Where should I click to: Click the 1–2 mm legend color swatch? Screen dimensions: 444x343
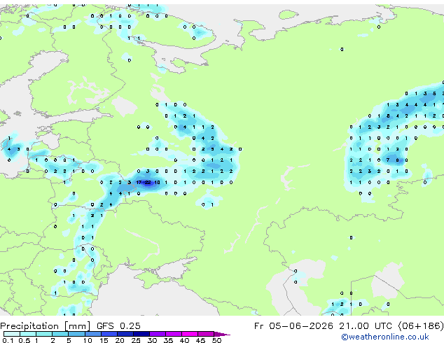(44, 334)
